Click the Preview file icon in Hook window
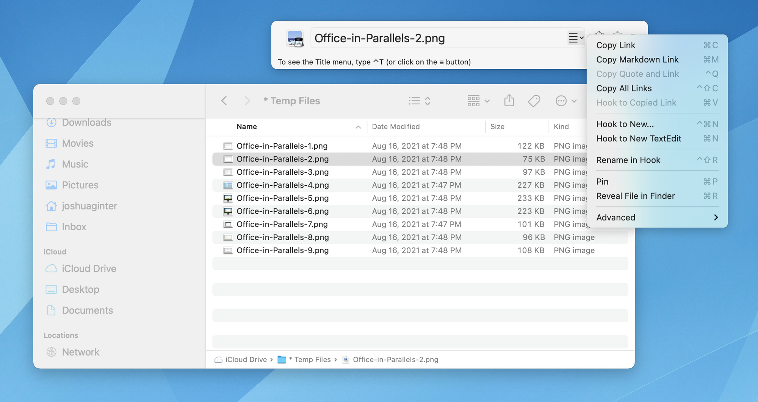Screen dimensions: 758x402 295,39
